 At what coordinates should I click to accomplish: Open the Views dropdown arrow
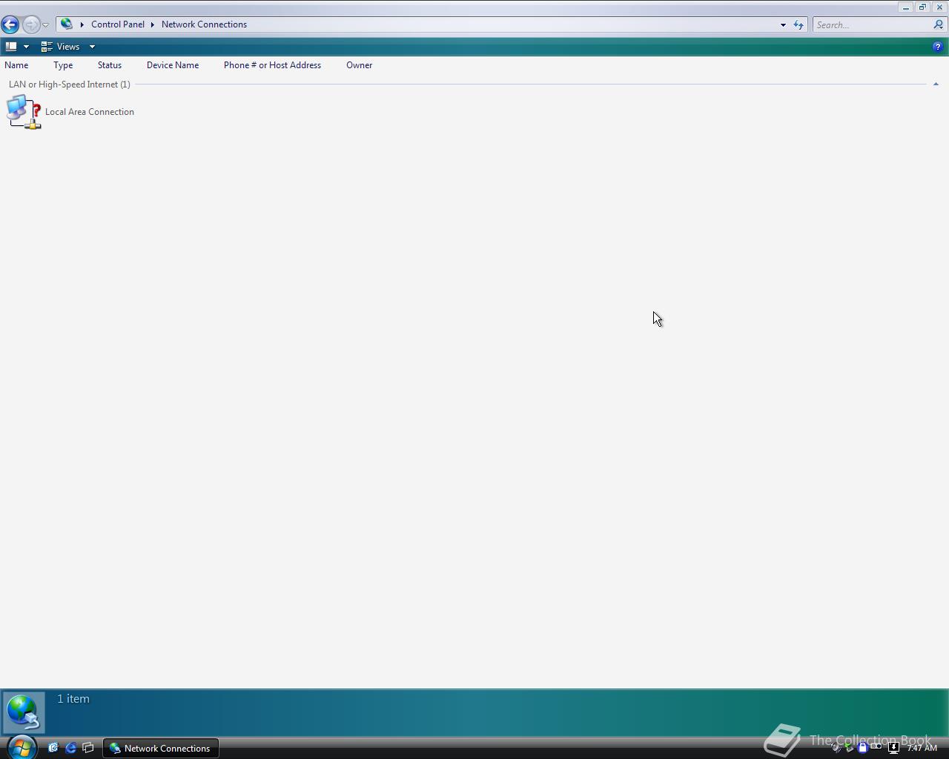92,47
